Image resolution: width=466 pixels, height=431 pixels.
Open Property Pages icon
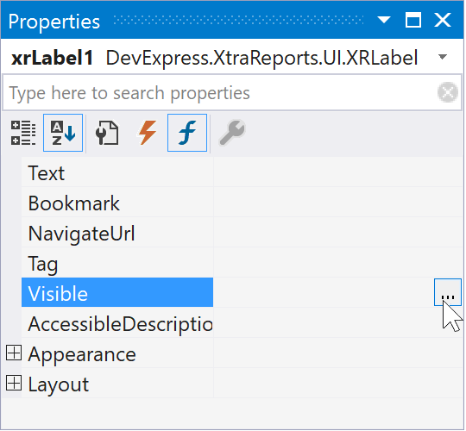click(x=107, y=133)
